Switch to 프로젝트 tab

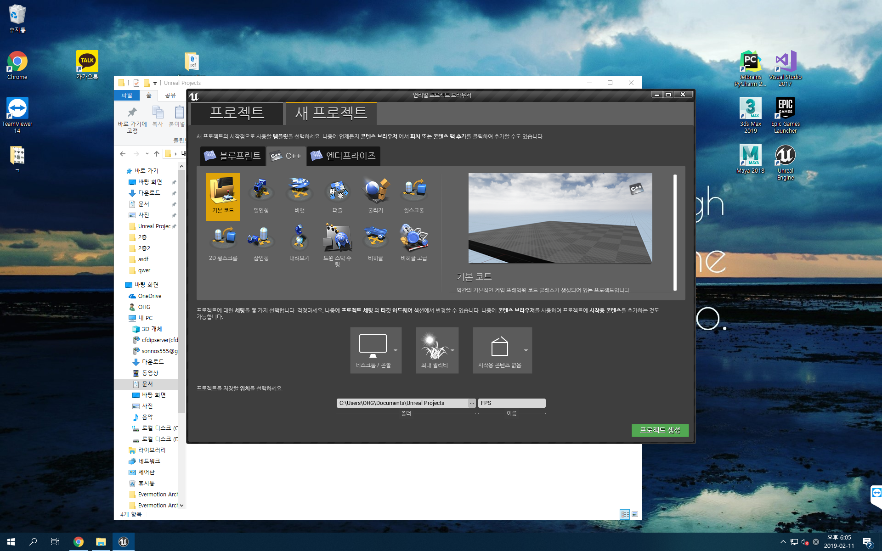coord(237,113)
